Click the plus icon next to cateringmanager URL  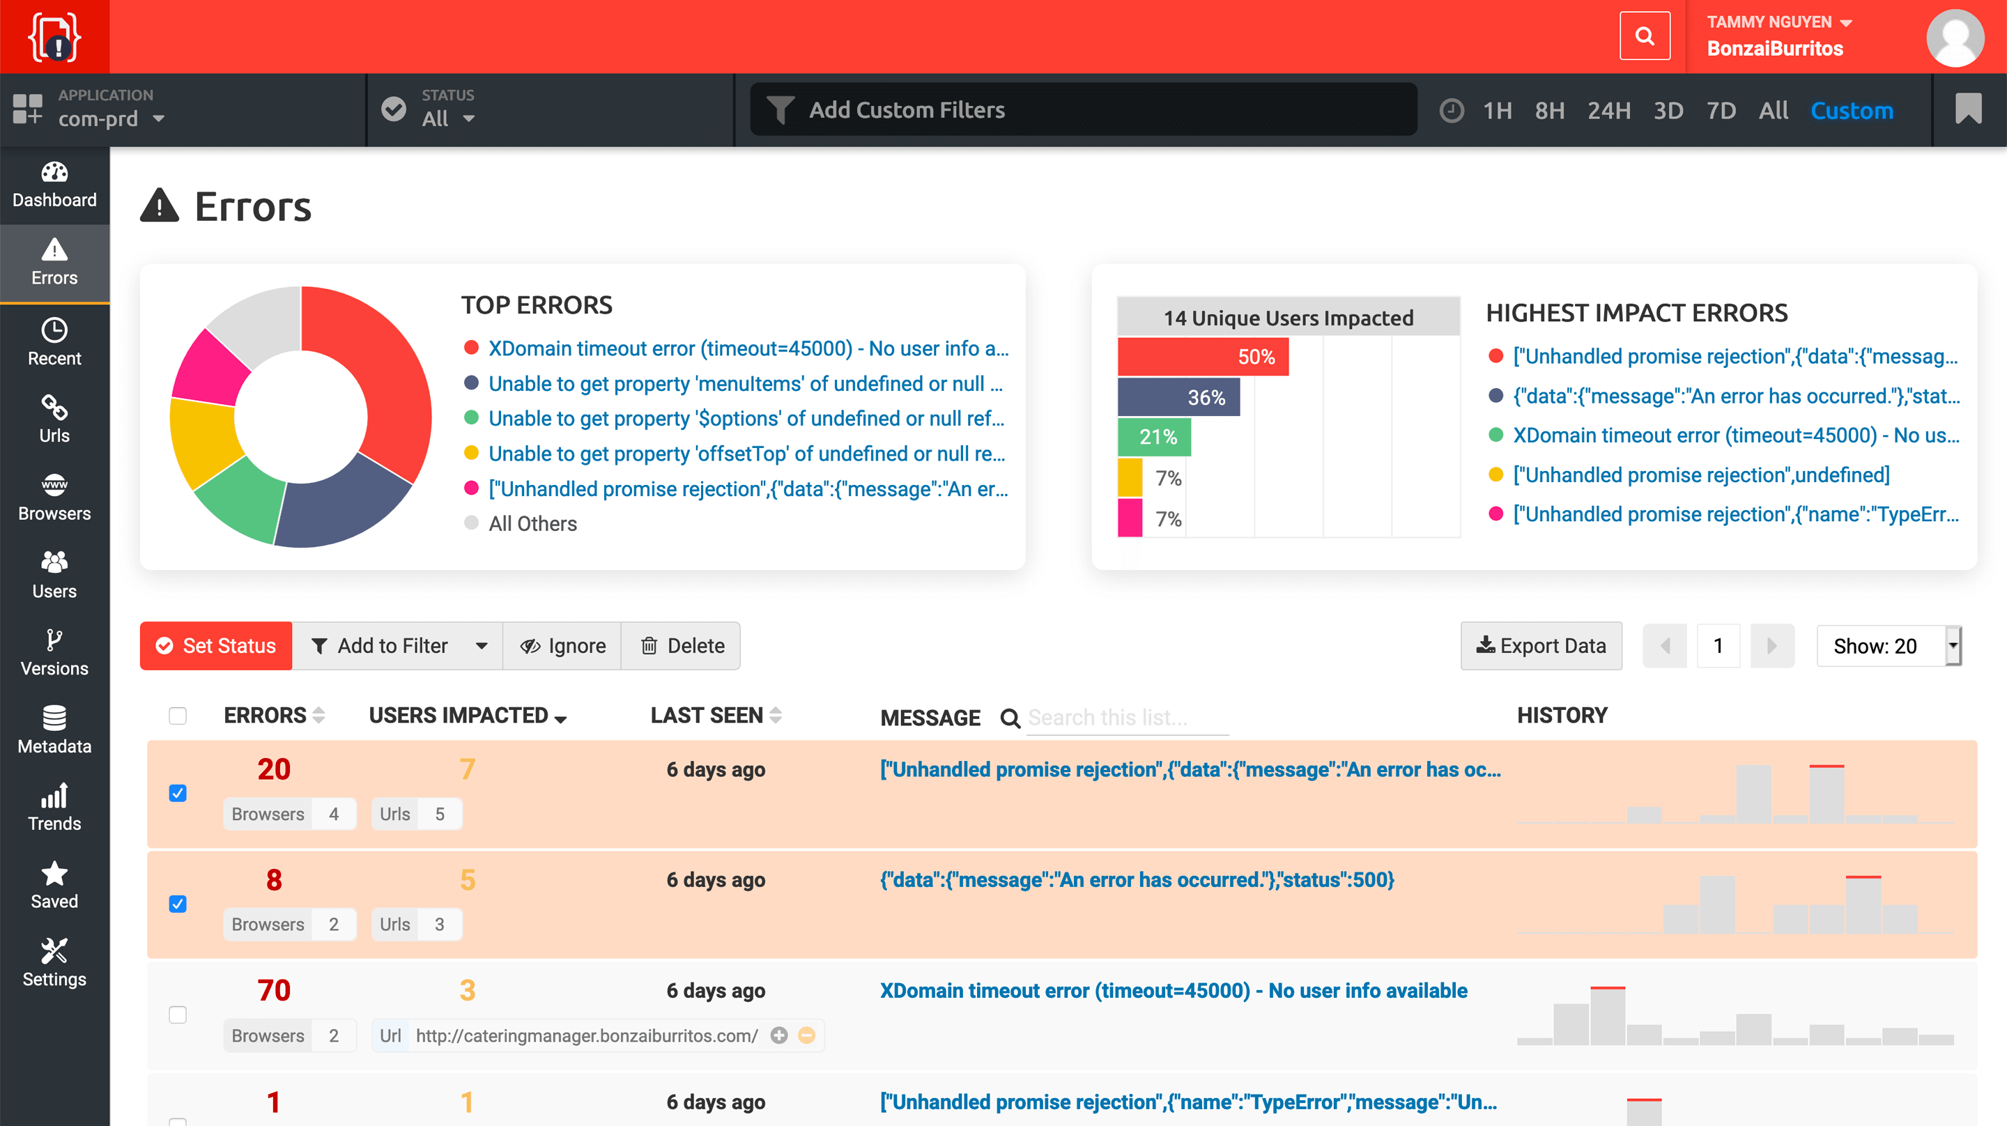point(778,1035)
